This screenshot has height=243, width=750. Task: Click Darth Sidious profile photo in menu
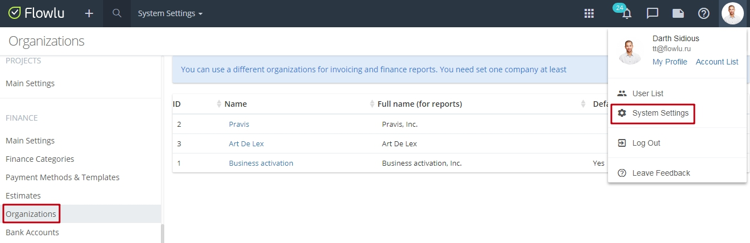[x=629, y=51]
